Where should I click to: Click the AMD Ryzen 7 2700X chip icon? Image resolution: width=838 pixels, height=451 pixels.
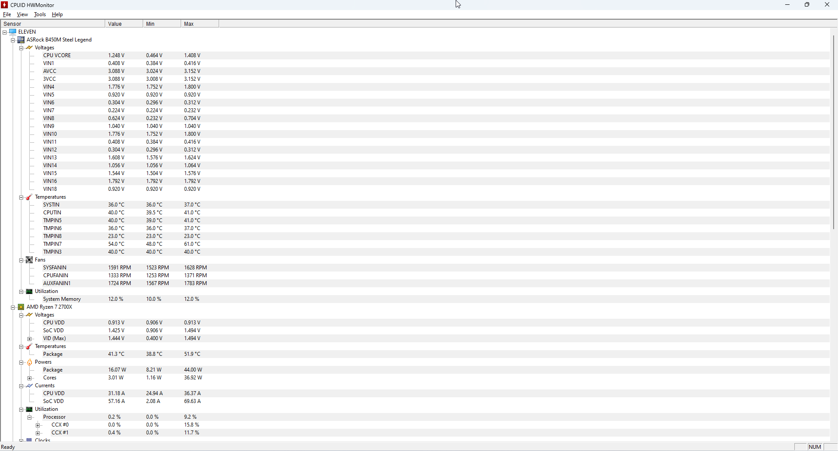pyautogui.click(x=21, y=307)
